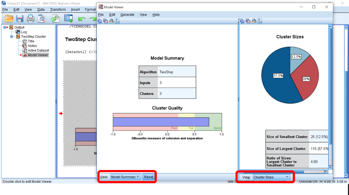Viewport: 349px width, 195px height.
Task: Open Transform menu in Statistics Viewer
Action: tap(58, 10)
